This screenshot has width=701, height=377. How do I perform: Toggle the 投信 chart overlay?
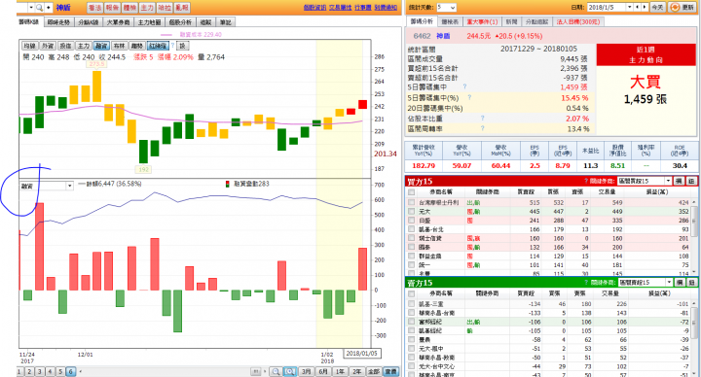pos(66,46)
